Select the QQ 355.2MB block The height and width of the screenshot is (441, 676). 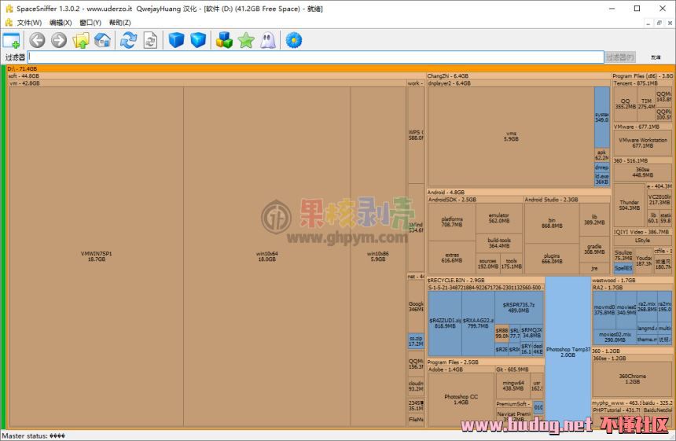pyautogui.click(x=625, y=104)
